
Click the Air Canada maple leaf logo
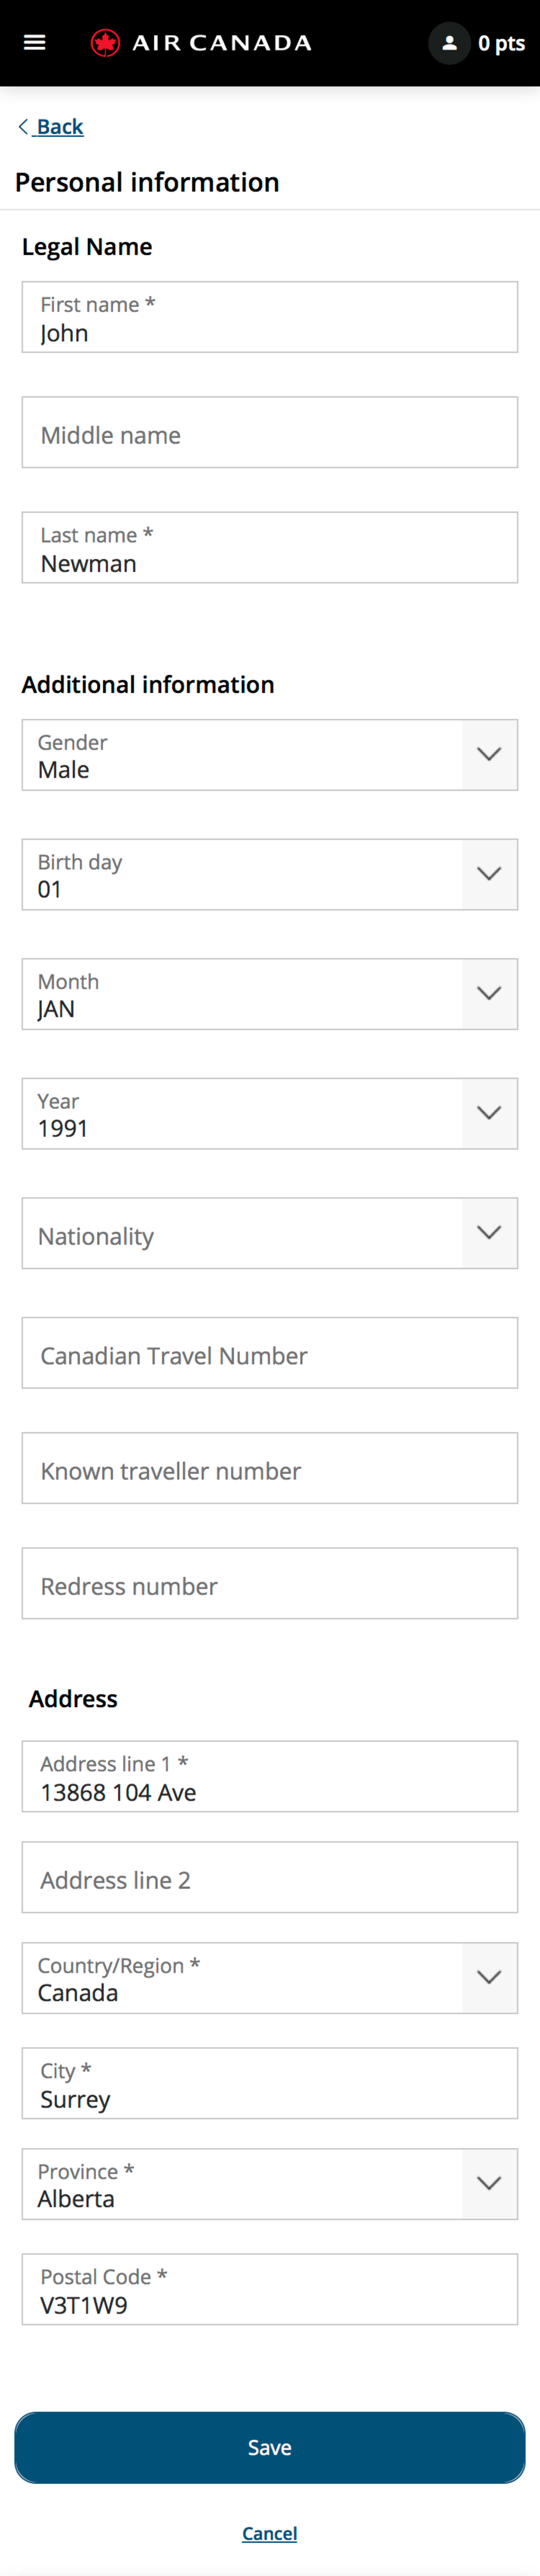104,42
